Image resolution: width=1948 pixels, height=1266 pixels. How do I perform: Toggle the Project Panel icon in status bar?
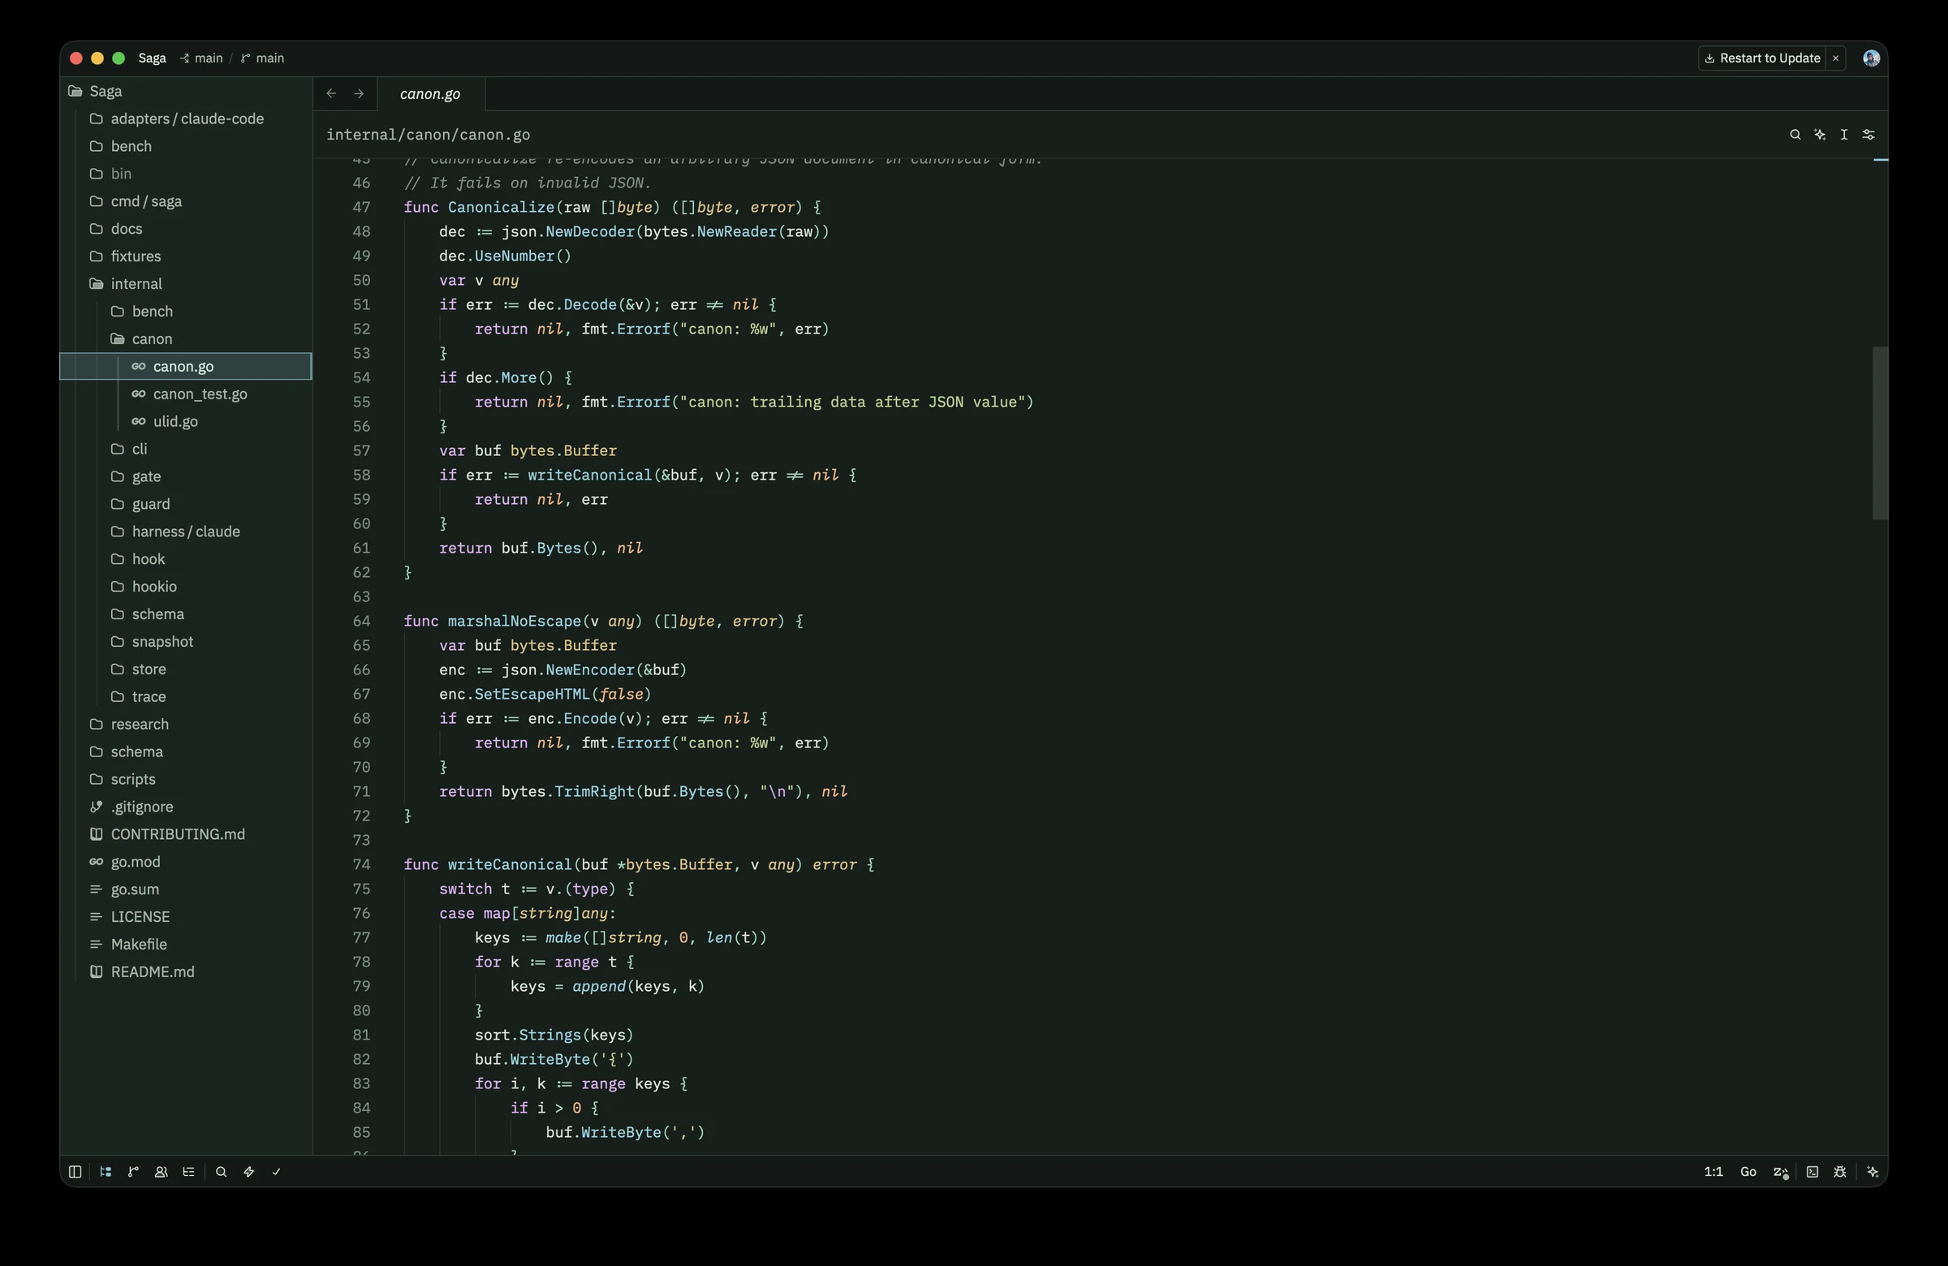[x=106, y=1172]
